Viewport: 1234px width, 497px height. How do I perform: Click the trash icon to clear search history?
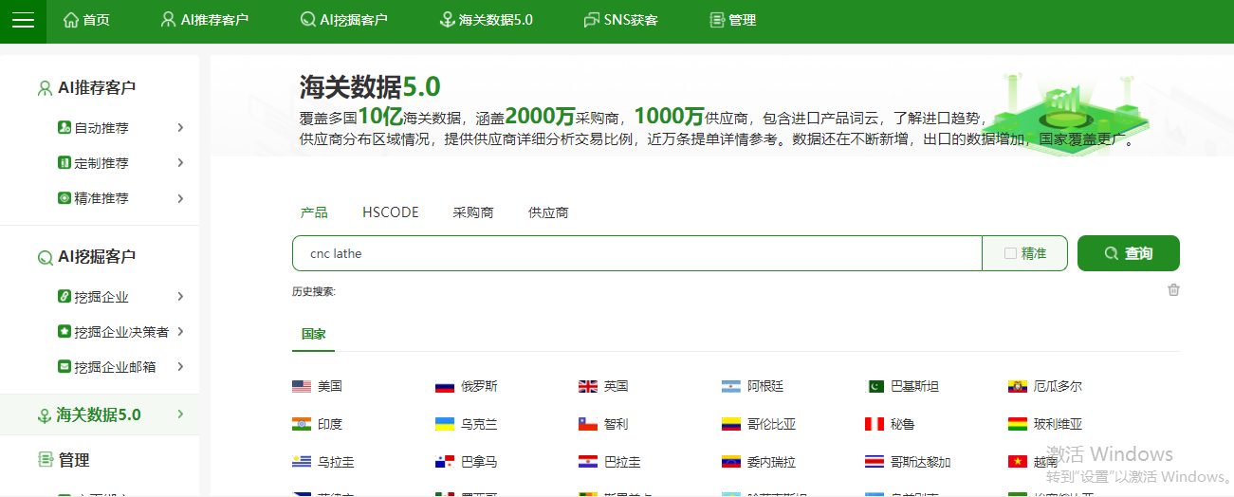(x=1173, y=290)
